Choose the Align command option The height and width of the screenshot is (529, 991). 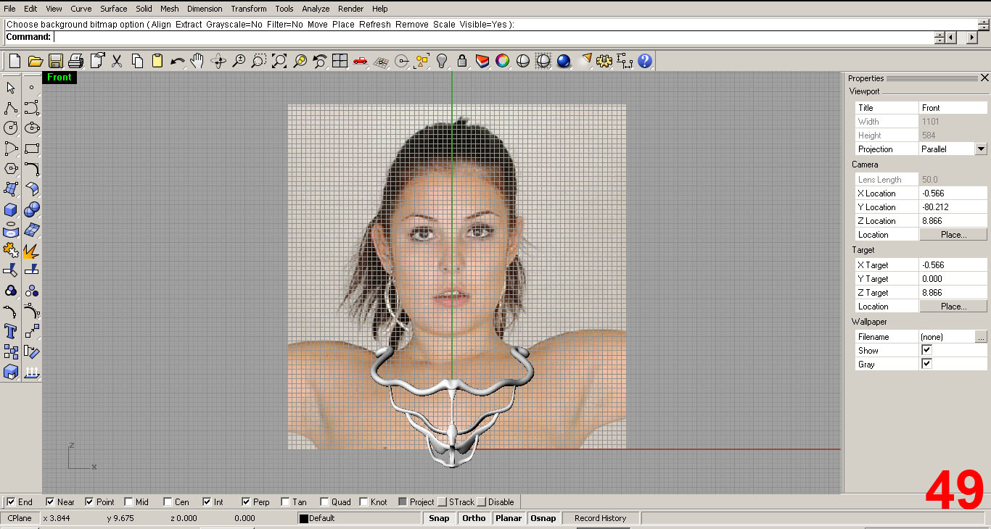point(163,24)
